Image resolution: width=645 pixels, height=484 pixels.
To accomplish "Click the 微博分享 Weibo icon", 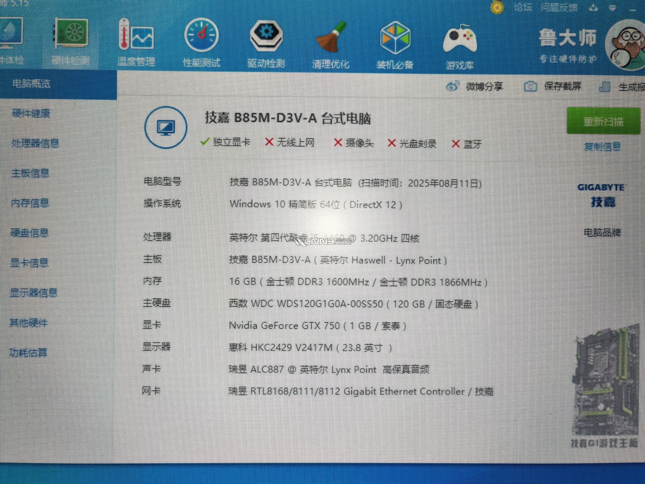I will tap(453, 86).
